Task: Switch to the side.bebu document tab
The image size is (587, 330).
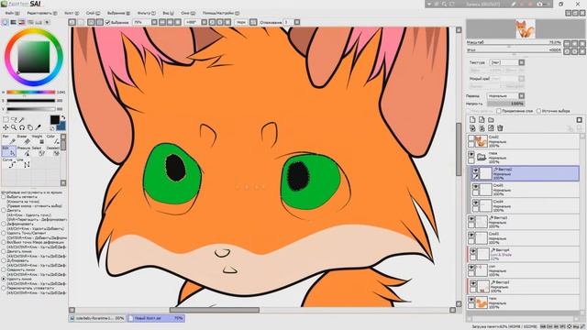Action: [97, 318]
